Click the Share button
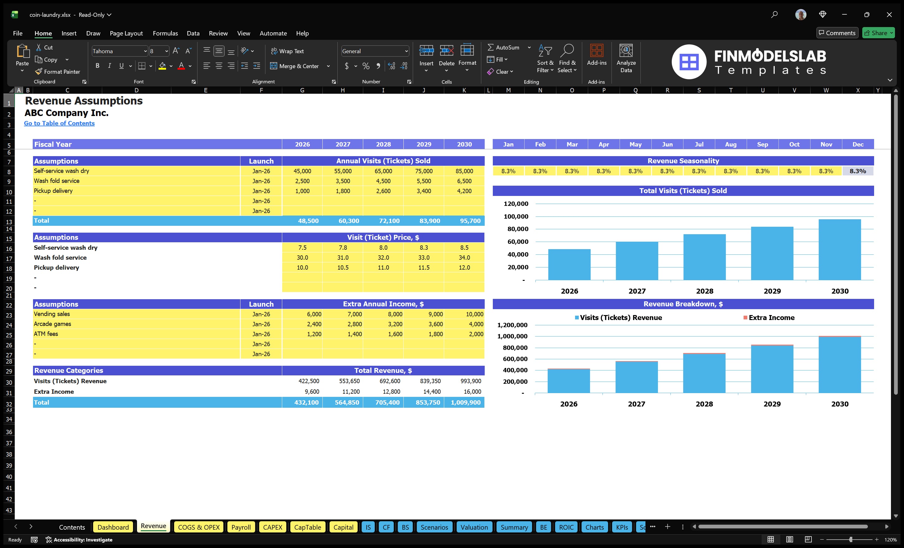Viewport: 904px width, 548px height. pyautogui.click(x=878, y=33)
